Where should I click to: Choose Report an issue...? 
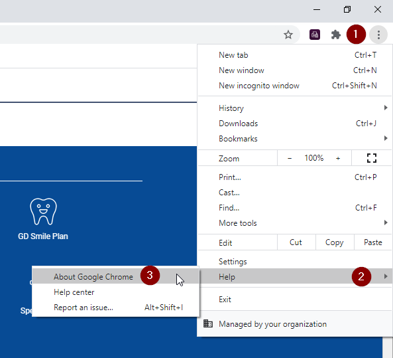coord(115,308)
